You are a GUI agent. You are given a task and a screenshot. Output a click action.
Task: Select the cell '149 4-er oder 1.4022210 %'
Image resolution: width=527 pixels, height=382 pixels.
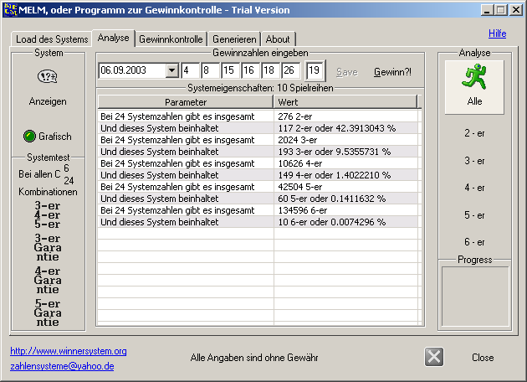[345, 175]
